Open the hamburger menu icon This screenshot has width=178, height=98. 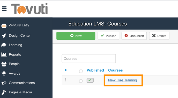(x=4, y=8)
